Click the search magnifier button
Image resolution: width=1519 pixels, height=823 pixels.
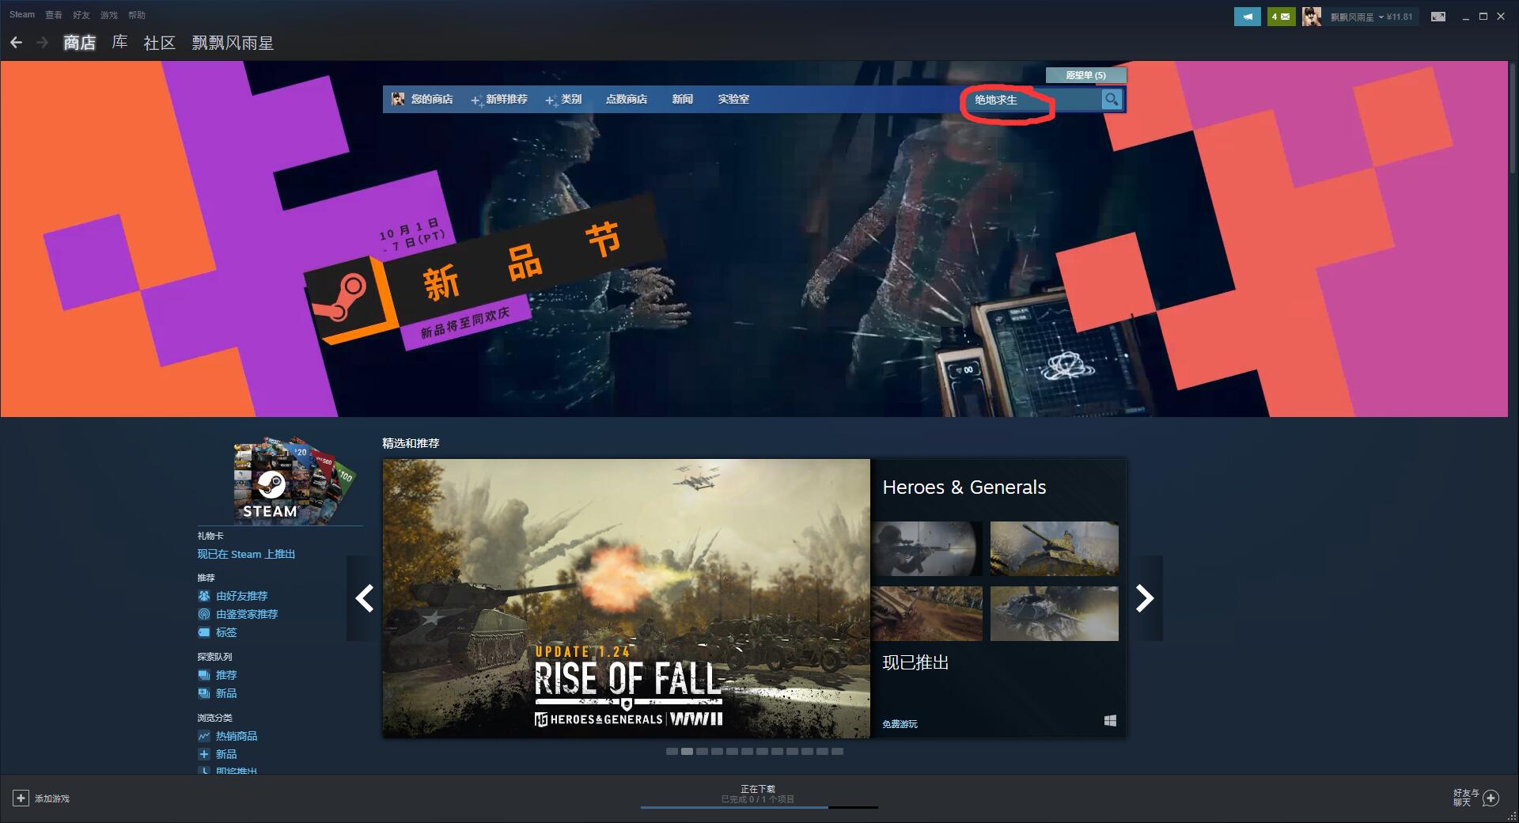pyautogui.click(x=1112, y=99)
